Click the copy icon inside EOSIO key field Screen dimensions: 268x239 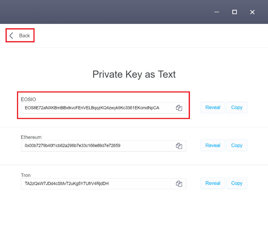tap(179, 108)
